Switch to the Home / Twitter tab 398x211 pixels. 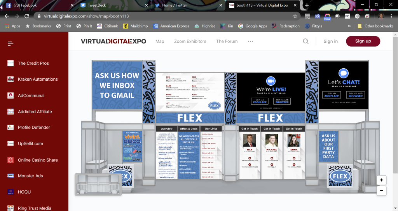coord(189,5)
